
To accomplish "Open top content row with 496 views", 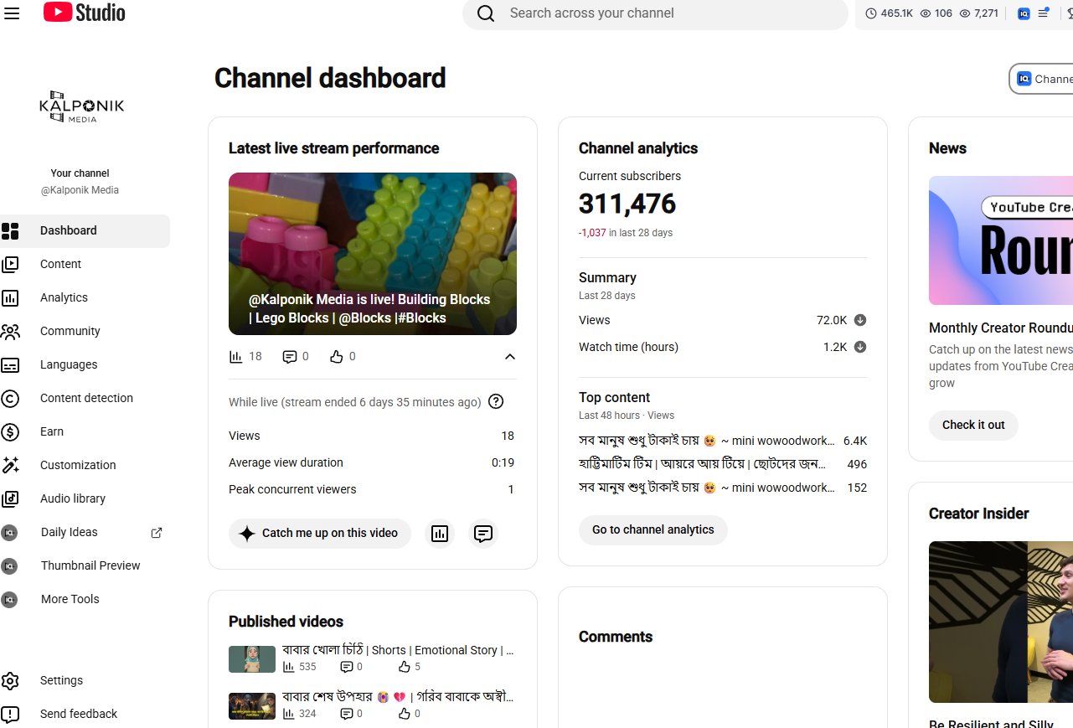I will coord(723,464).
